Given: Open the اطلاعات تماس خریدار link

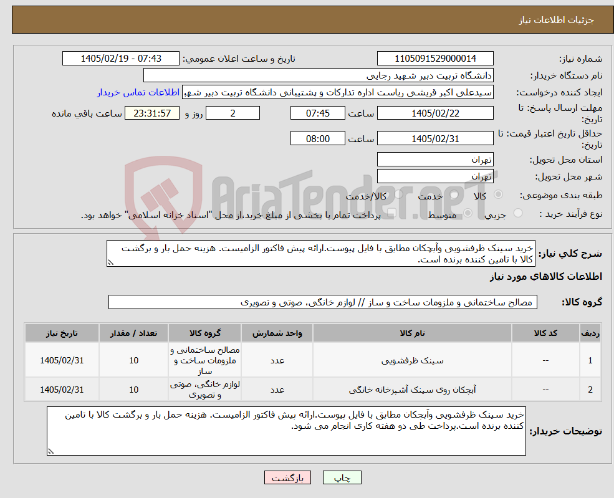Looking at the screenshot, I should click(x=138, y=92).
